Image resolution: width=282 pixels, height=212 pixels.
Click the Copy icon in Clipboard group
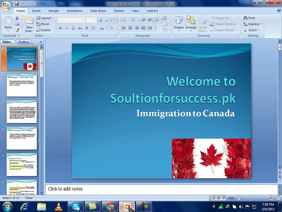[17, 24]
